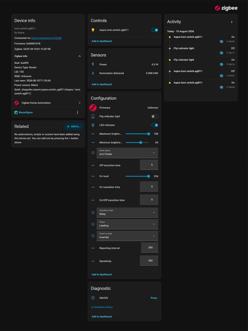Click the Reconfigure gear icon

click(16, 112)
